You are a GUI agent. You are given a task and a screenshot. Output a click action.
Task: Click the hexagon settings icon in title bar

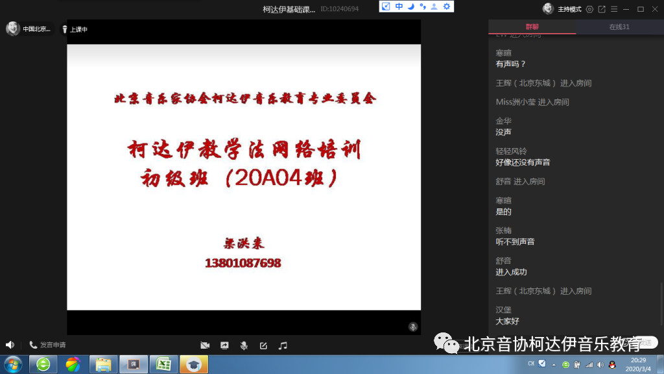(589, 9)
